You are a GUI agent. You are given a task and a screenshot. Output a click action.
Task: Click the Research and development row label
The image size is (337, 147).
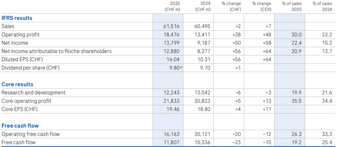coord(33,92)
